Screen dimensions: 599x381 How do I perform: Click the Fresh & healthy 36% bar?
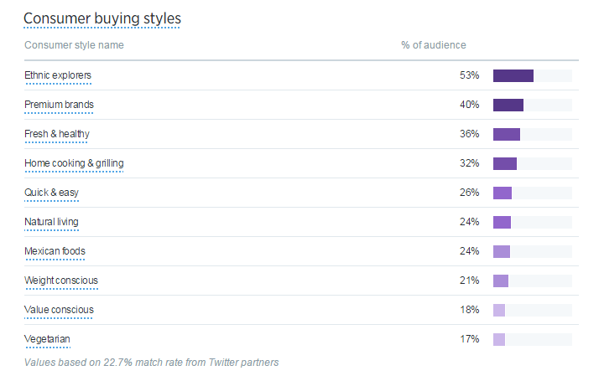[507, 135]
